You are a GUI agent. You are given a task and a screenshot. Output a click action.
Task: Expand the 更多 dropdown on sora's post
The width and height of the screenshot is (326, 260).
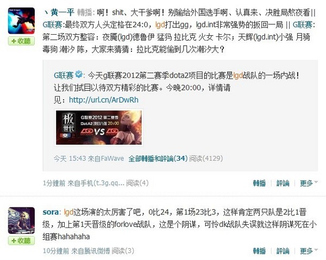point(309,251)
